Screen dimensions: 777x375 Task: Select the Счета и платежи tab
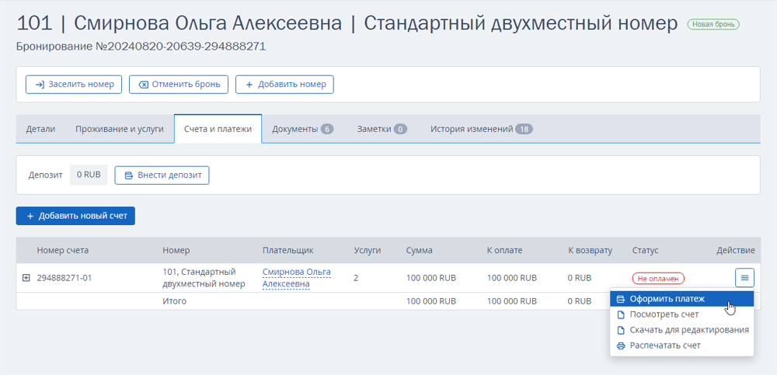(218, 130)
